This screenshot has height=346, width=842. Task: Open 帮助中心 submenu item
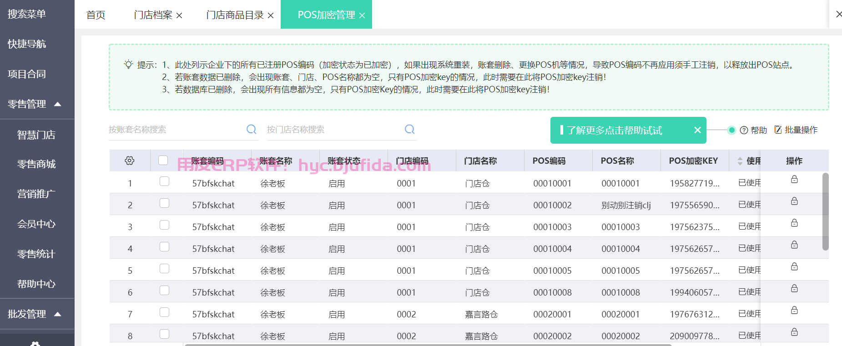(x=36, y=284)
